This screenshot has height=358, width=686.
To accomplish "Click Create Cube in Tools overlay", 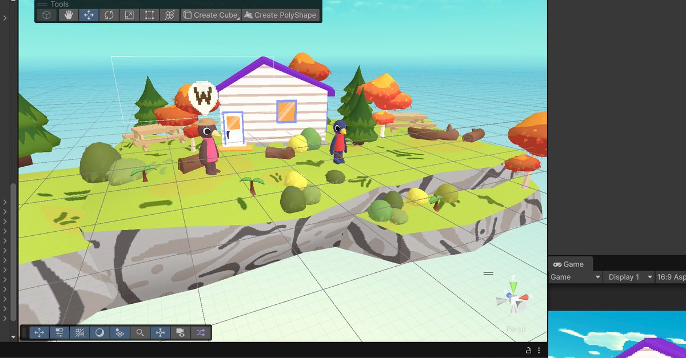I will (210, 15).
